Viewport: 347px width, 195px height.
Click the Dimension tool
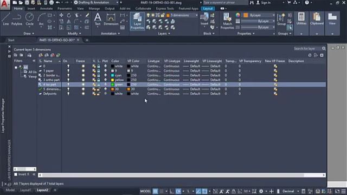pyautogui.click(x=111, y=19)
